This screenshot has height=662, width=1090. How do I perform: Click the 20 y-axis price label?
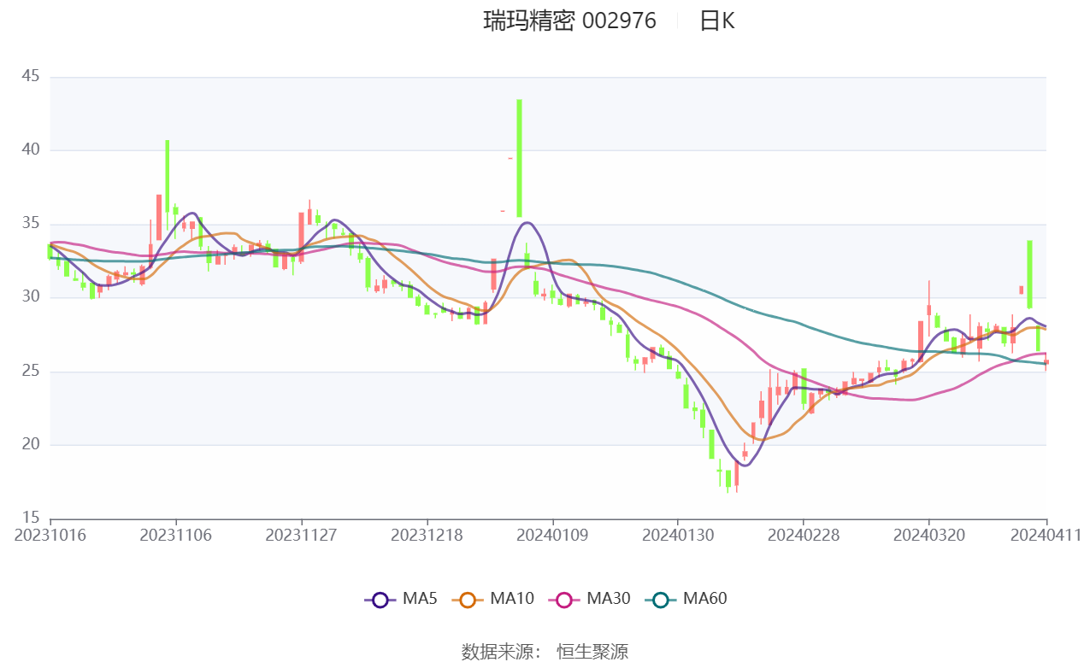coord(30,444)
